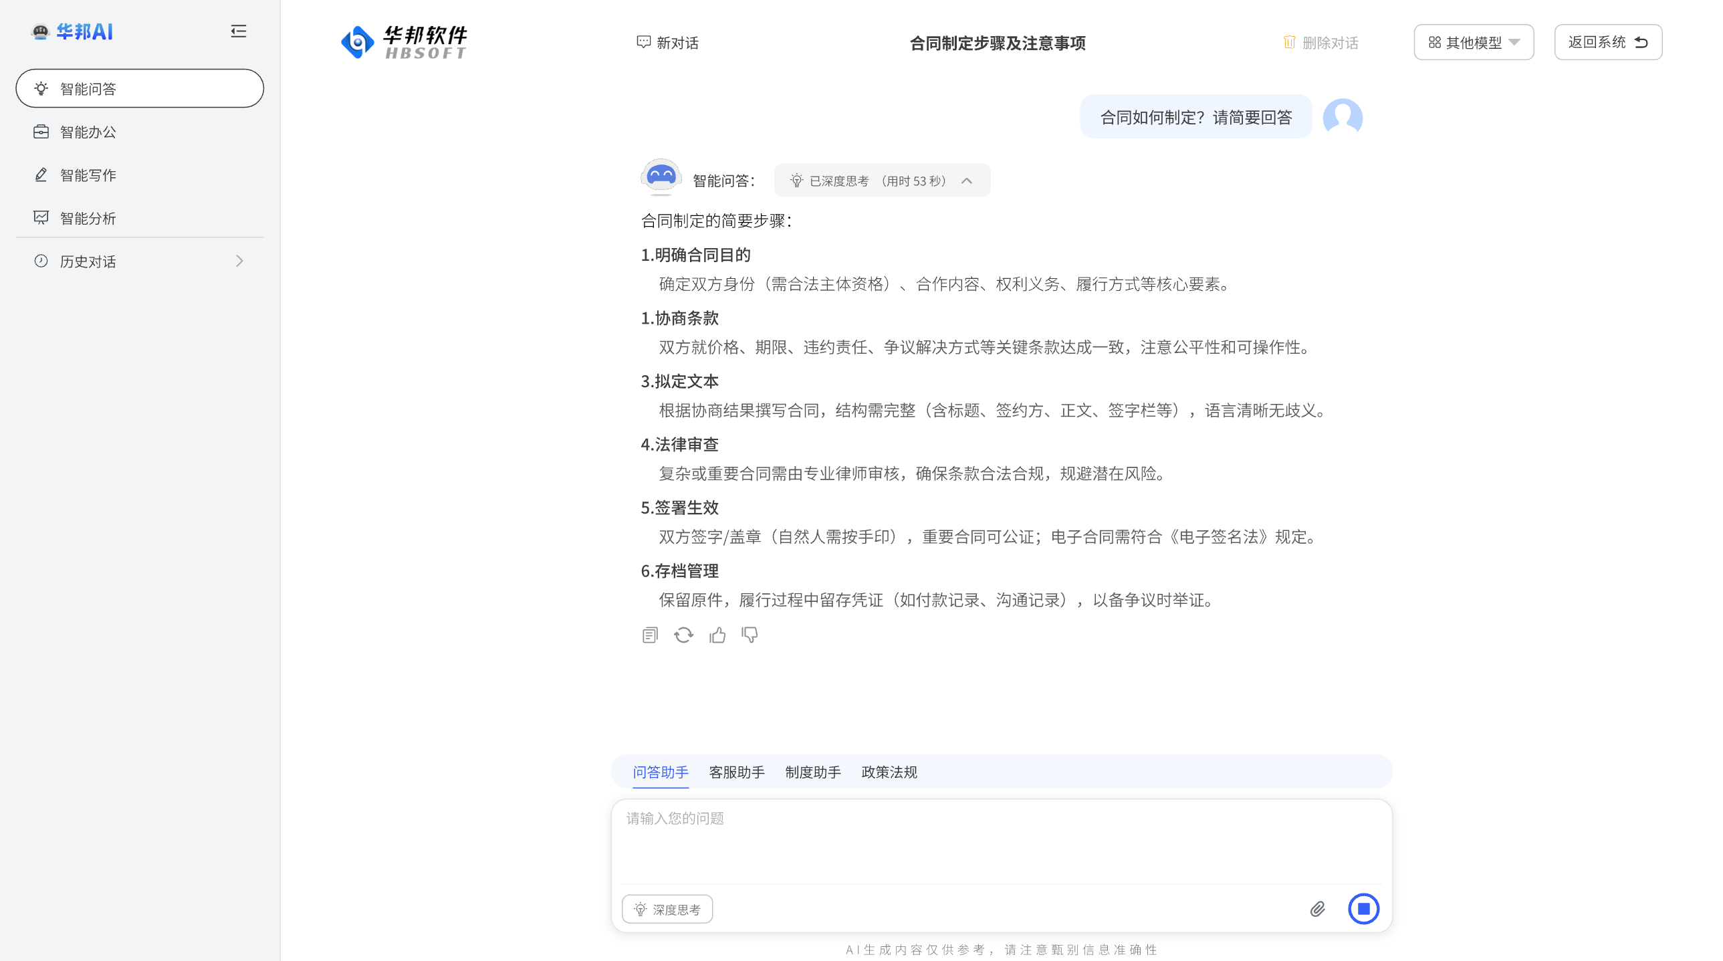
Task: Click the heading 3.拟定文本
Action: [679, 381]
